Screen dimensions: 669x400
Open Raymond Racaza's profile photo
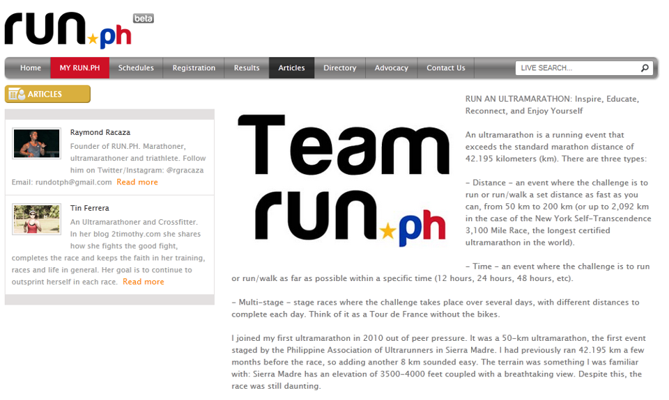point(36,144)
